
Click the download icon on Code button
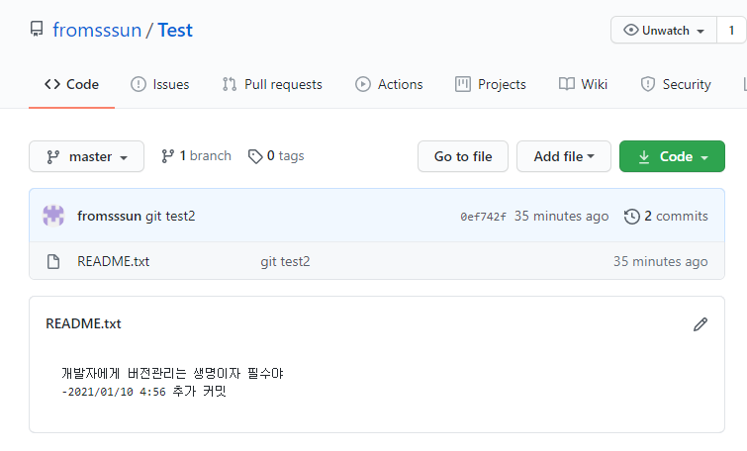pyautogui.click(x=644, y=156)
